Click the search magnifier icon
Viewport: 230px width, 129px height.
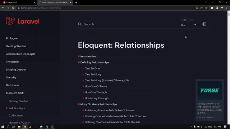click(x=80, y=24)
